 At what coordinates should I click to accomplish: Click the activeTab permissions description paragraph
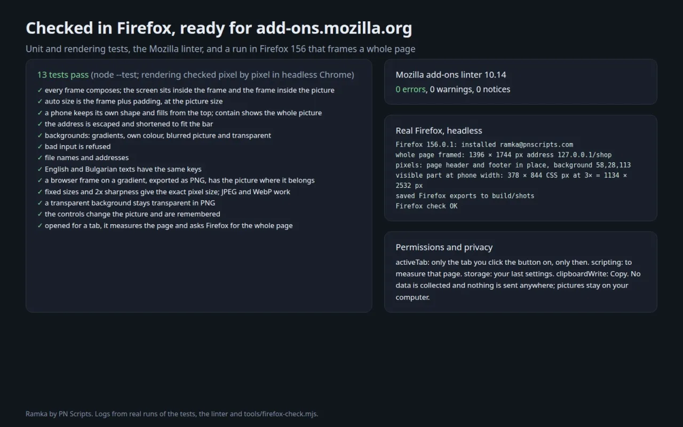click(x=518, y=280)
